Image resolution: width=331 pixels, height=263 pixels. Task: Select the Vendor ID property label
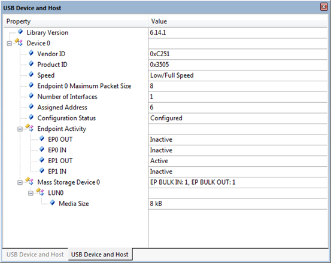click(51, 54)
